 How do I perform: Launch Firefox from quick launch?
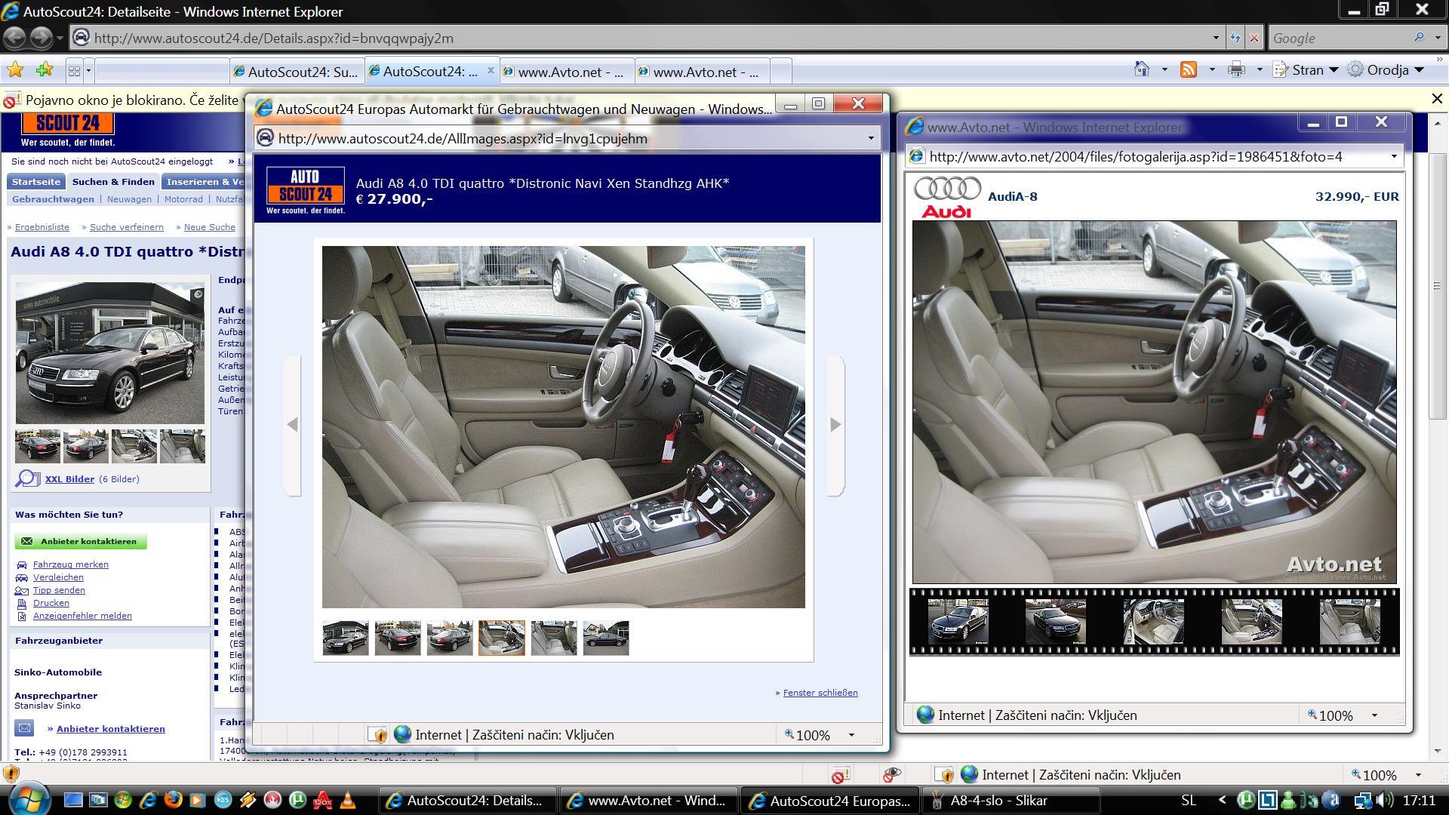tap(173, 800)
